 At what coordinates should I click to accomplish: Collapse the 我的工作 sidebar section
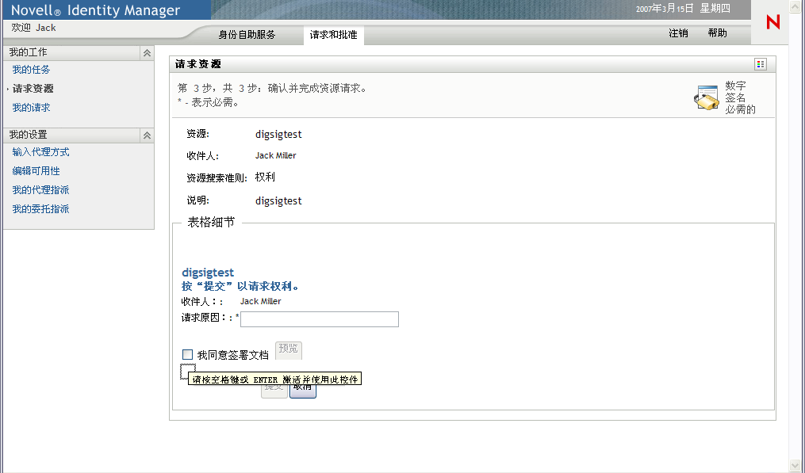[x=146, y=52]
